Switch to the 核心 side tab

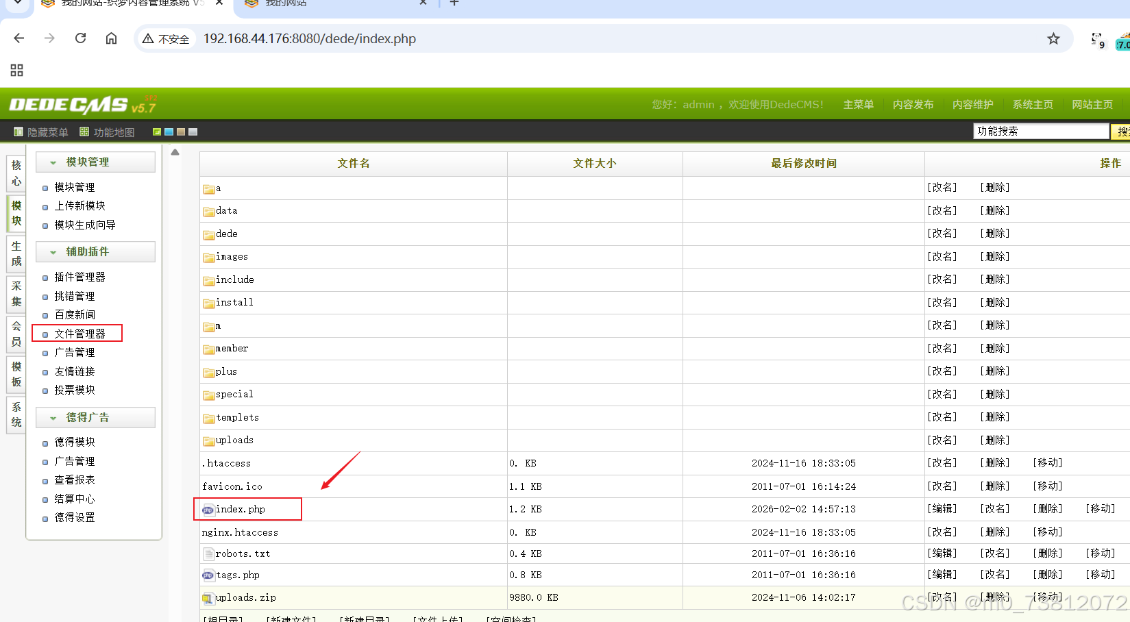(16, 173)
